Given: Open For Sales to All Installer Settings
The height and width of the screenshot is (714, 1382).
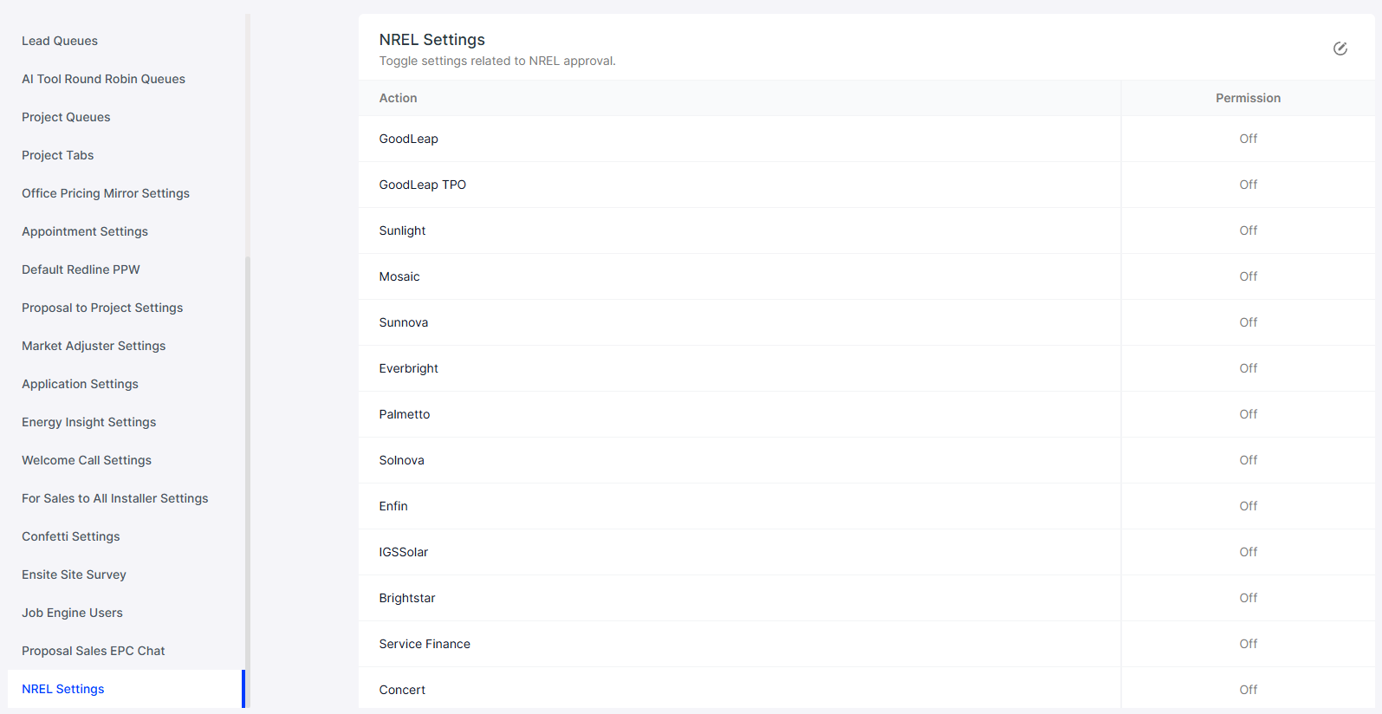Looking at the screenshot, I should [x=115, y=498].
